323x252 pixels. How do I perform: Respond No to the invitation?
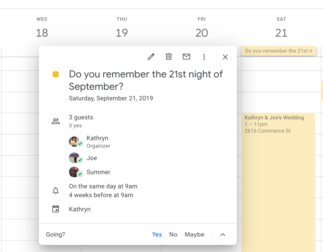(173, 234)
